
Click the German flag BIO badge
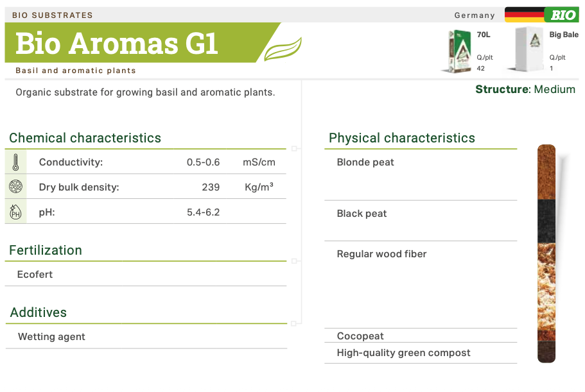541,15
